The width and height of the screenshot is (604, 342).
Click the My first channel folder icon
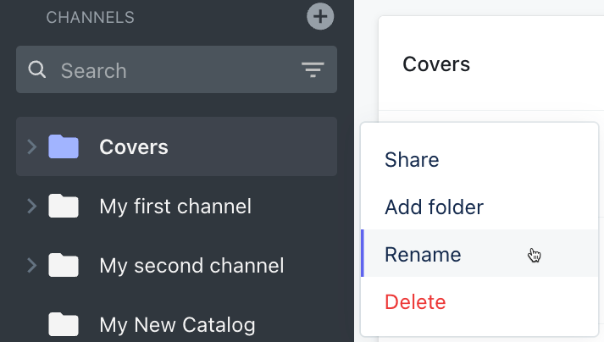[x=64, y=206]
